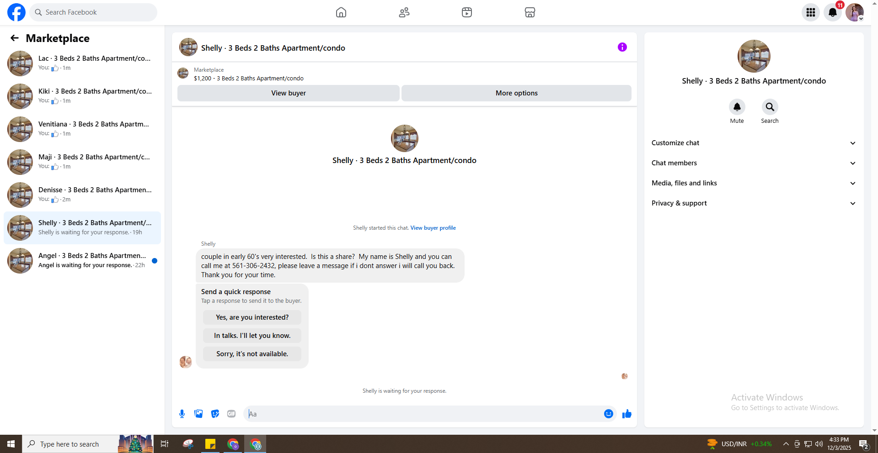
Task: Send quick reply 'Sorry, it's not available.'
Action: pyautogui.click(x=252, y=354)
